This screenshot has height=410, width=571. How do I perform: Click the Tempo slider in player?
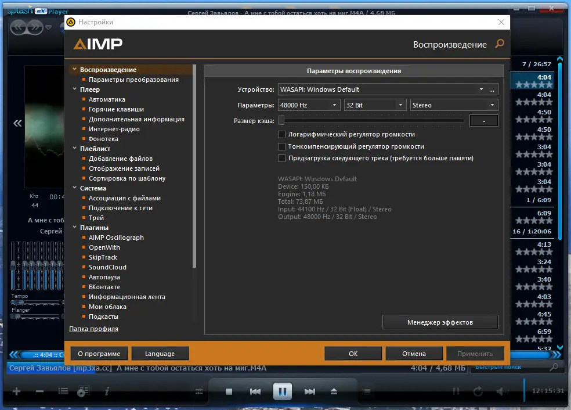pos(35,303)
